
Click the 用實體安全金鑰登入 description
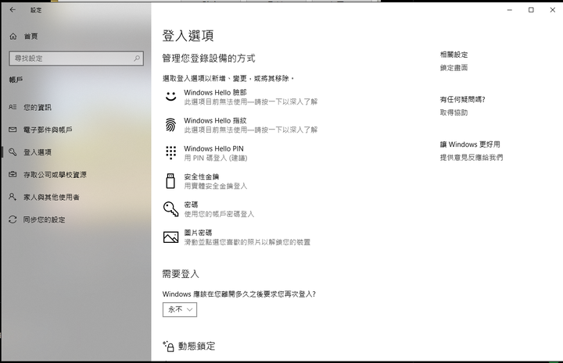coord(216,186)
